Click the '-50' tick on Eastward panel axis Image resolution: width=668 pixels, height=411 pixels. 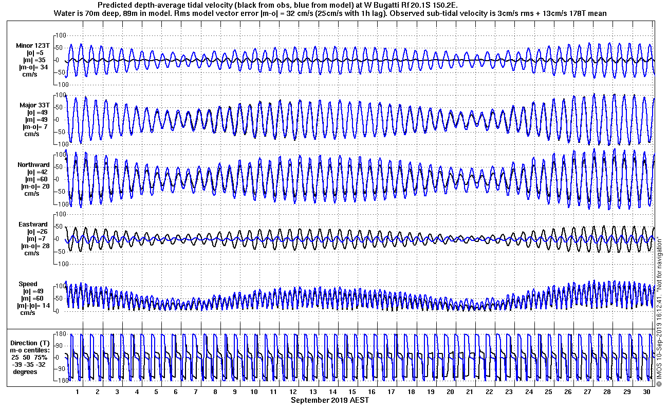click(x=60, y=251)
